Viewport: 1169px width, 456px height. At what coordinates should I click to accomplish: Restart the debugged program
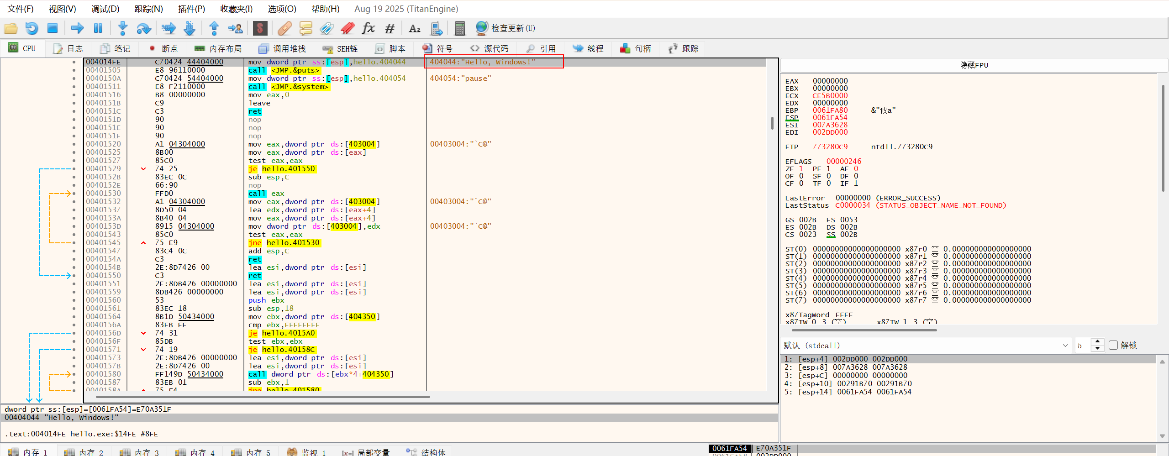coord(32,28)
